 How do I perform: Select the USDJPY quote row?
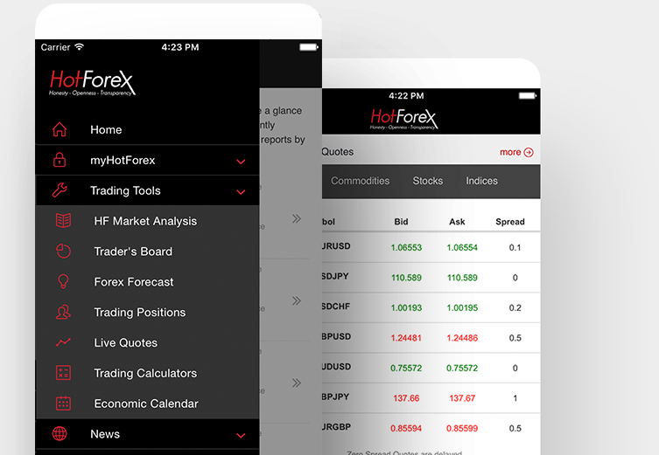[431, 277]
